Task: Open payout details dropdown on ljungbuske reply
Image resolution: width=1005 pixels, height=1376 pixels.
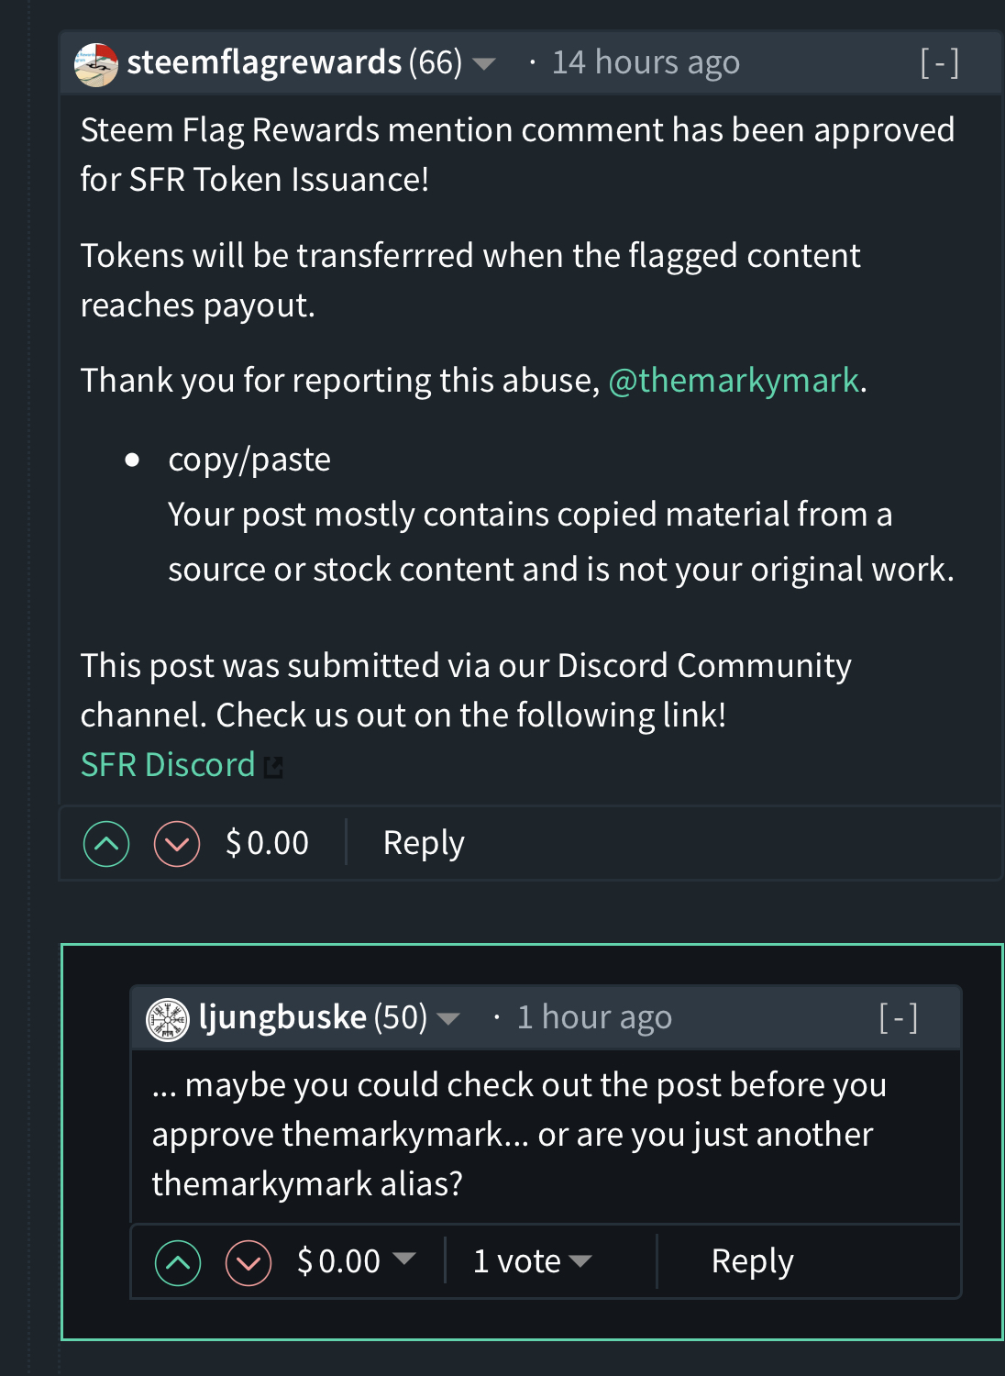Action: click(x=404, y=1259)
